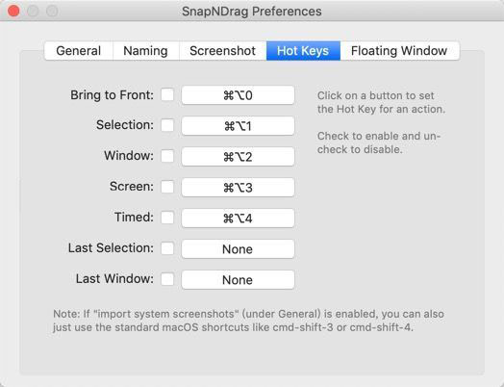504x387 pixels.
Task: Click the Timed label
Action: 134,218
